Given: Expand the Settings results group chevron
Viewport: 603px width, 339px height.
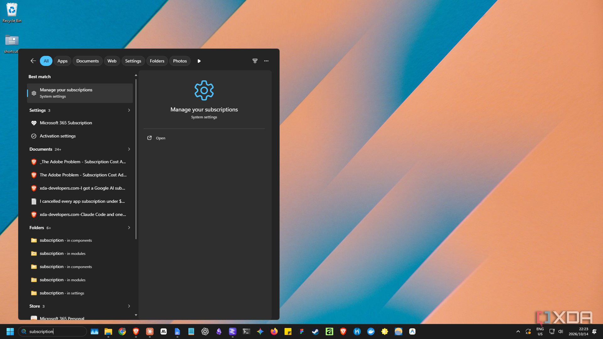Looking at the screenshot, I should [x=129, y=110].
